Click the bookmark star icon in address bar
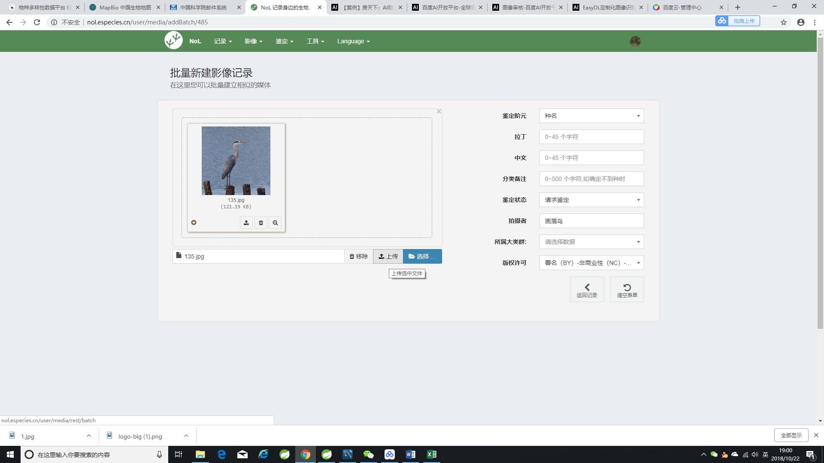The height and width of the screenshot is (463, 824). pos(783,22)
